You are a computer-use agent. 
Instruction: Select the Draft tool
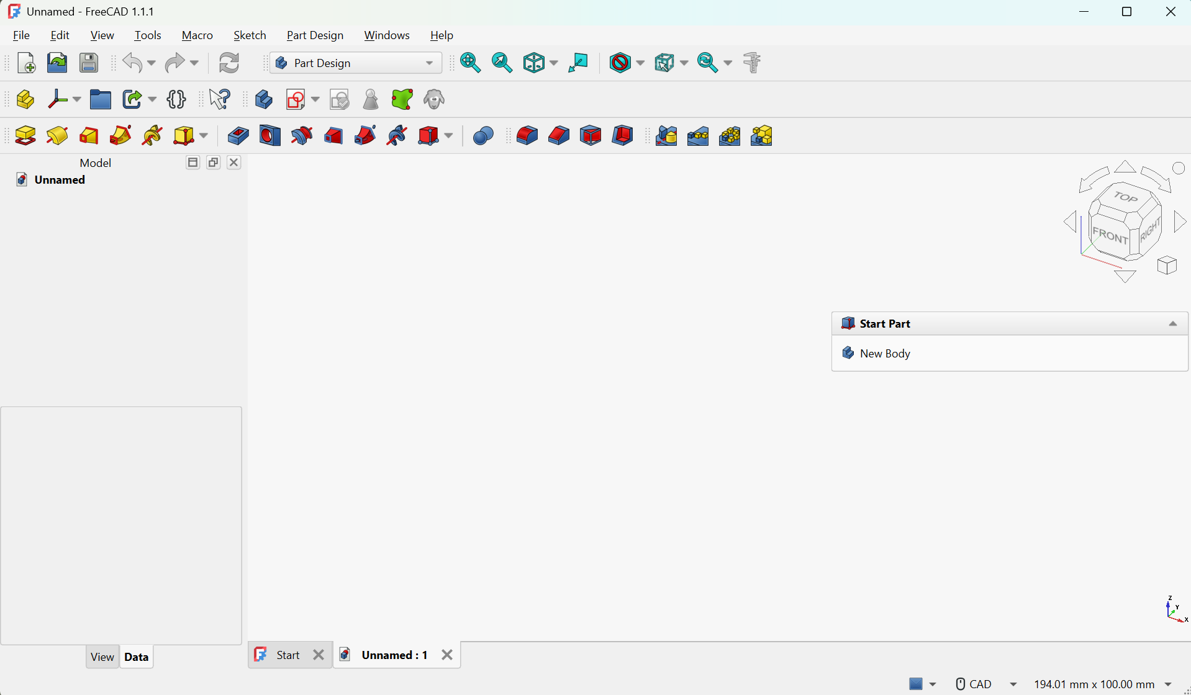click(591, 135)
